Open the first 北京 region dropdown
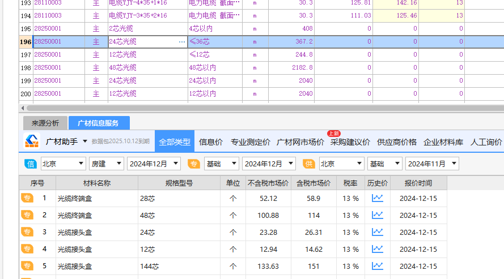Screen dimensions: 504x279 63,164
